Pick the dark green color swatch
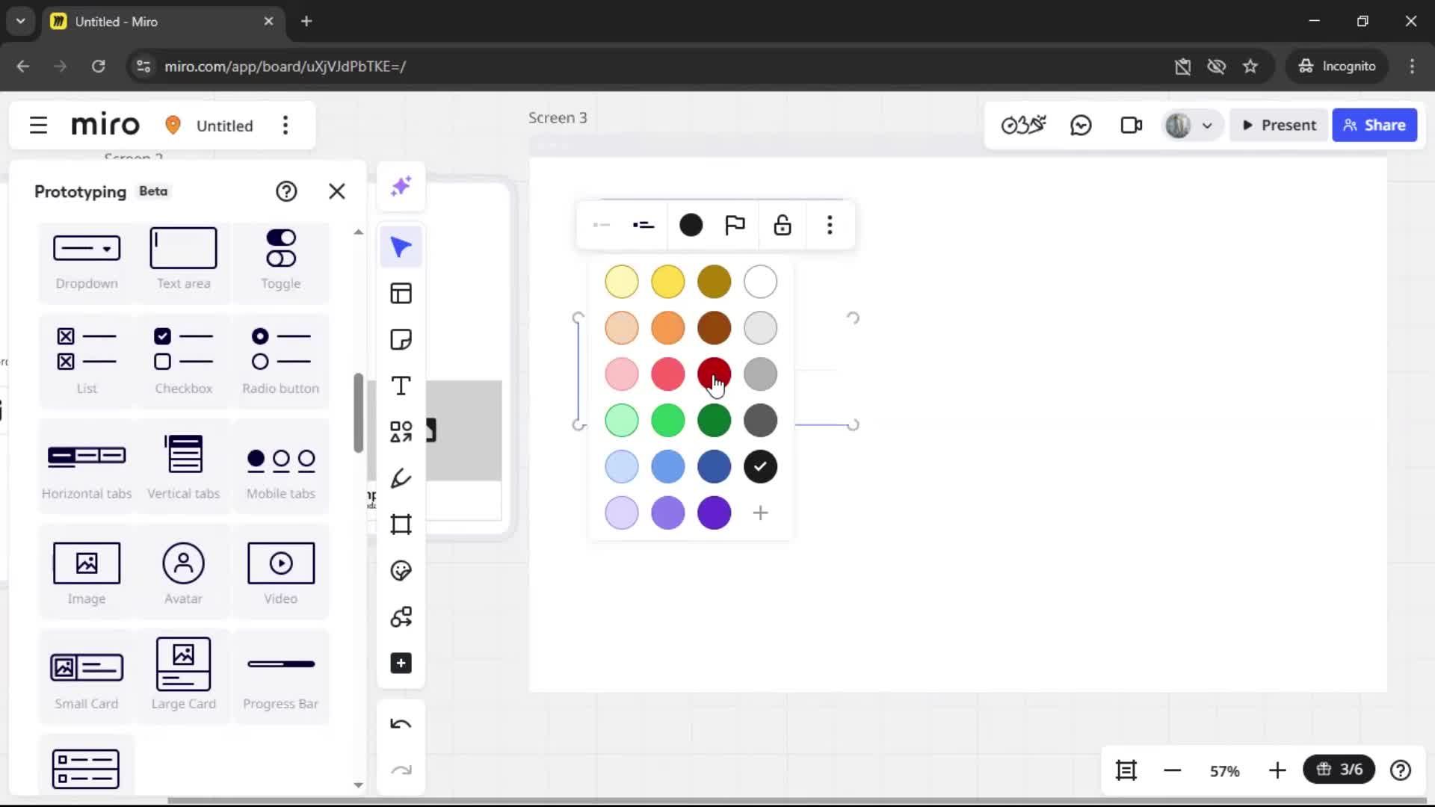The height and width of the screenshot is (807, 1435). pyautogui.click(x=715, y=421)
